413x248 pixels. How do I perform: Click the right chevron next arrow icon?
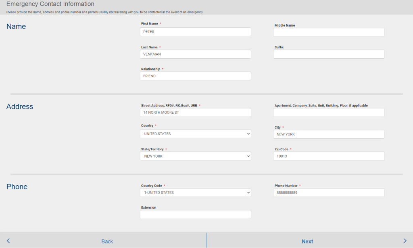(405, 241)
